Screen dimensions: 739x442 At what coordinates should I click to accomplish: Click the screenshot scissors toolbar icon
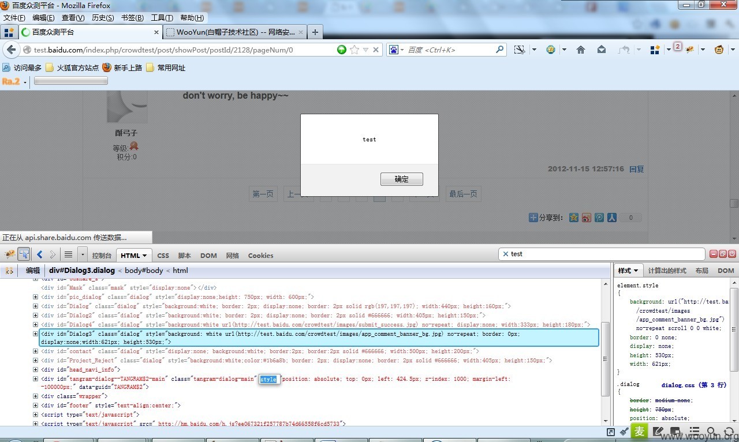(x=520, y=50)
